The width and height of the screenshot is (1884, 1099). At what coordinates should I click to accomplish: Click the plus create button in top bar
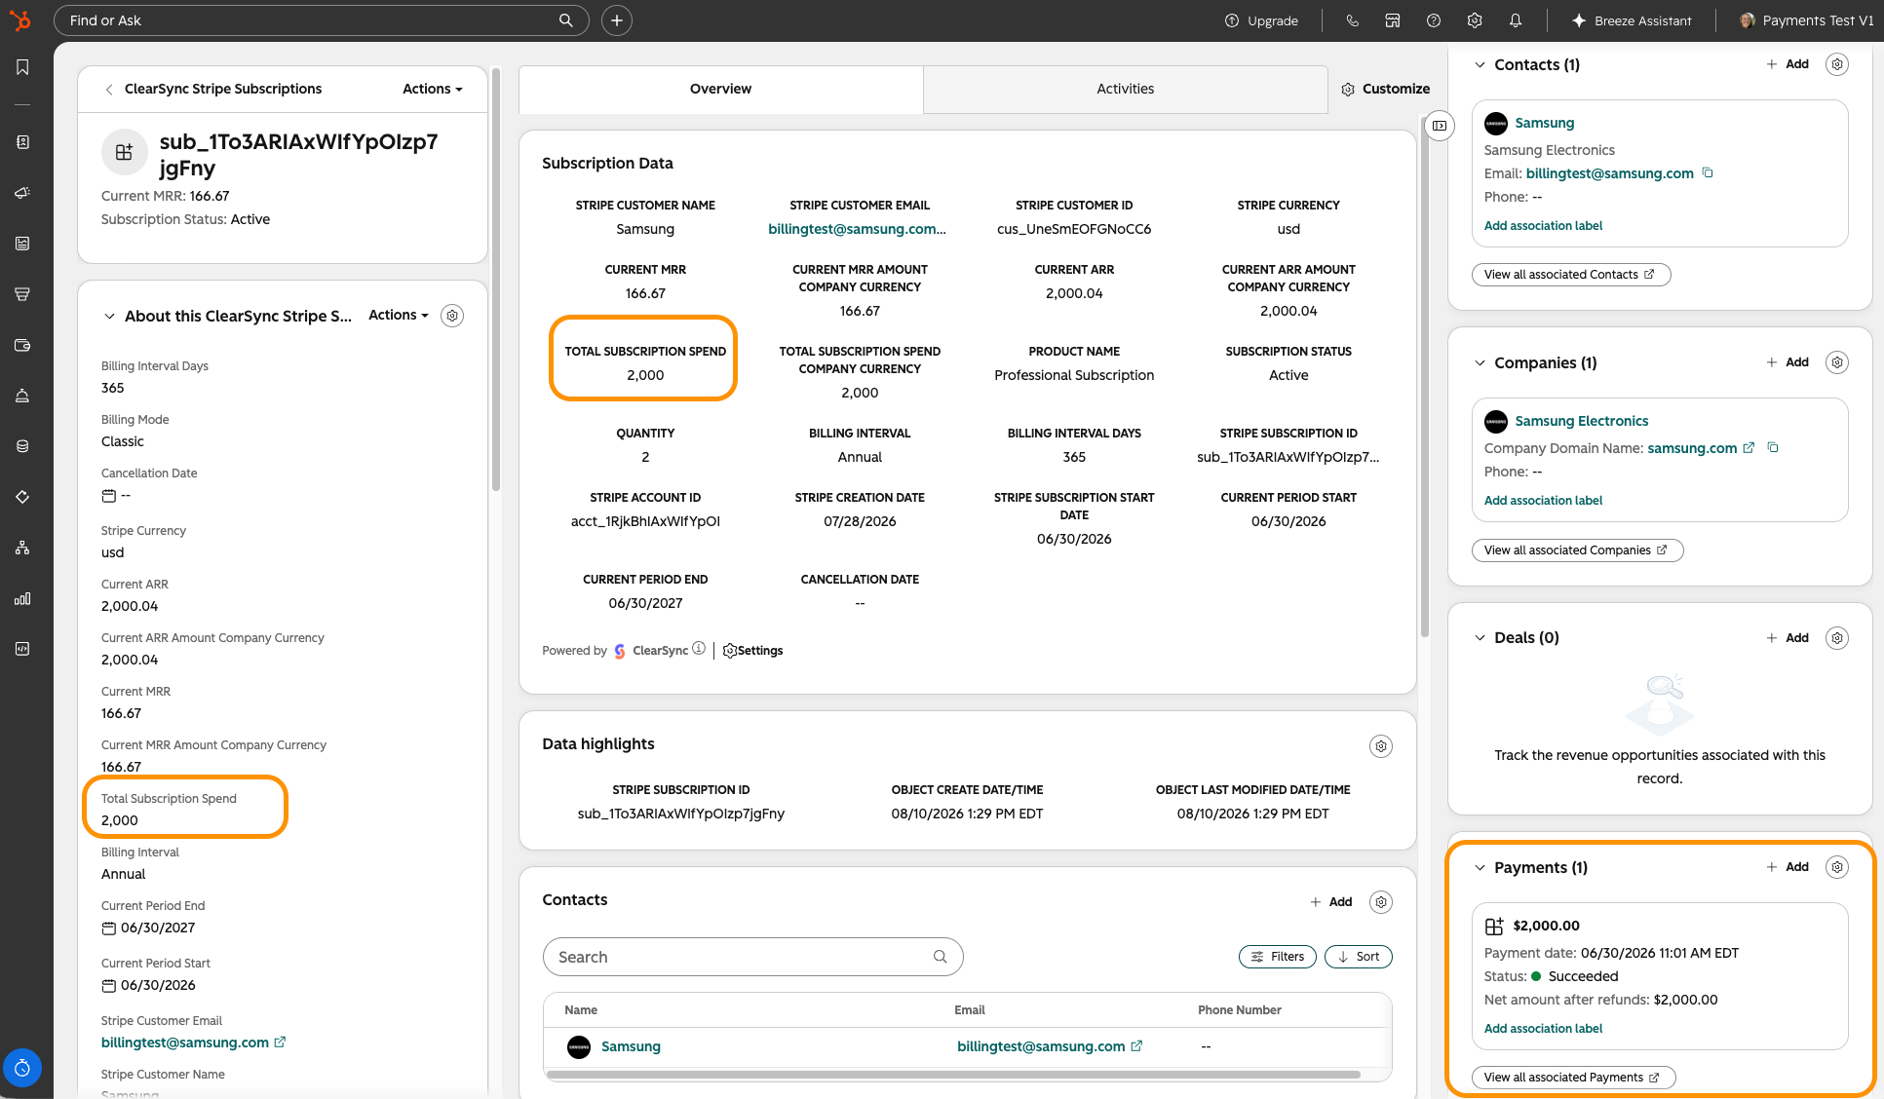click(617, 20)
